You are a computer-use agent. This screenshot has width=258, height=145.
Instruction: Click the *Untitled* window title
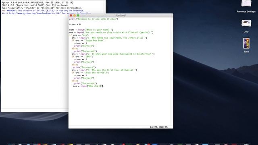coord(121,15)
